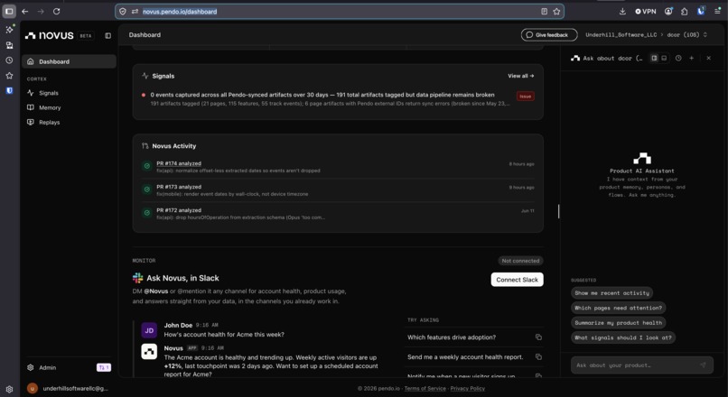Screen dimensions: 728x397
Task: Open Admin settings in the sidebar
Action: pyautogui.click(x=47, y=367)
